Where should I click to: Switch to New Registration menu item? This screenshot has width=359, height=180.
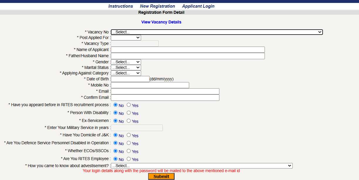point(158,6)
